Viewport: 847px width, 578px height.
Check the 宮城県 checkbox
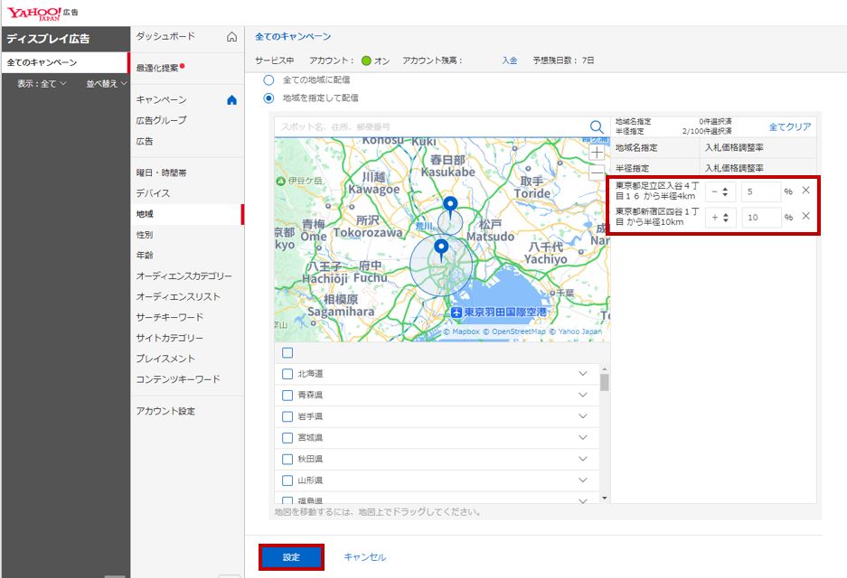click(287, 438)
